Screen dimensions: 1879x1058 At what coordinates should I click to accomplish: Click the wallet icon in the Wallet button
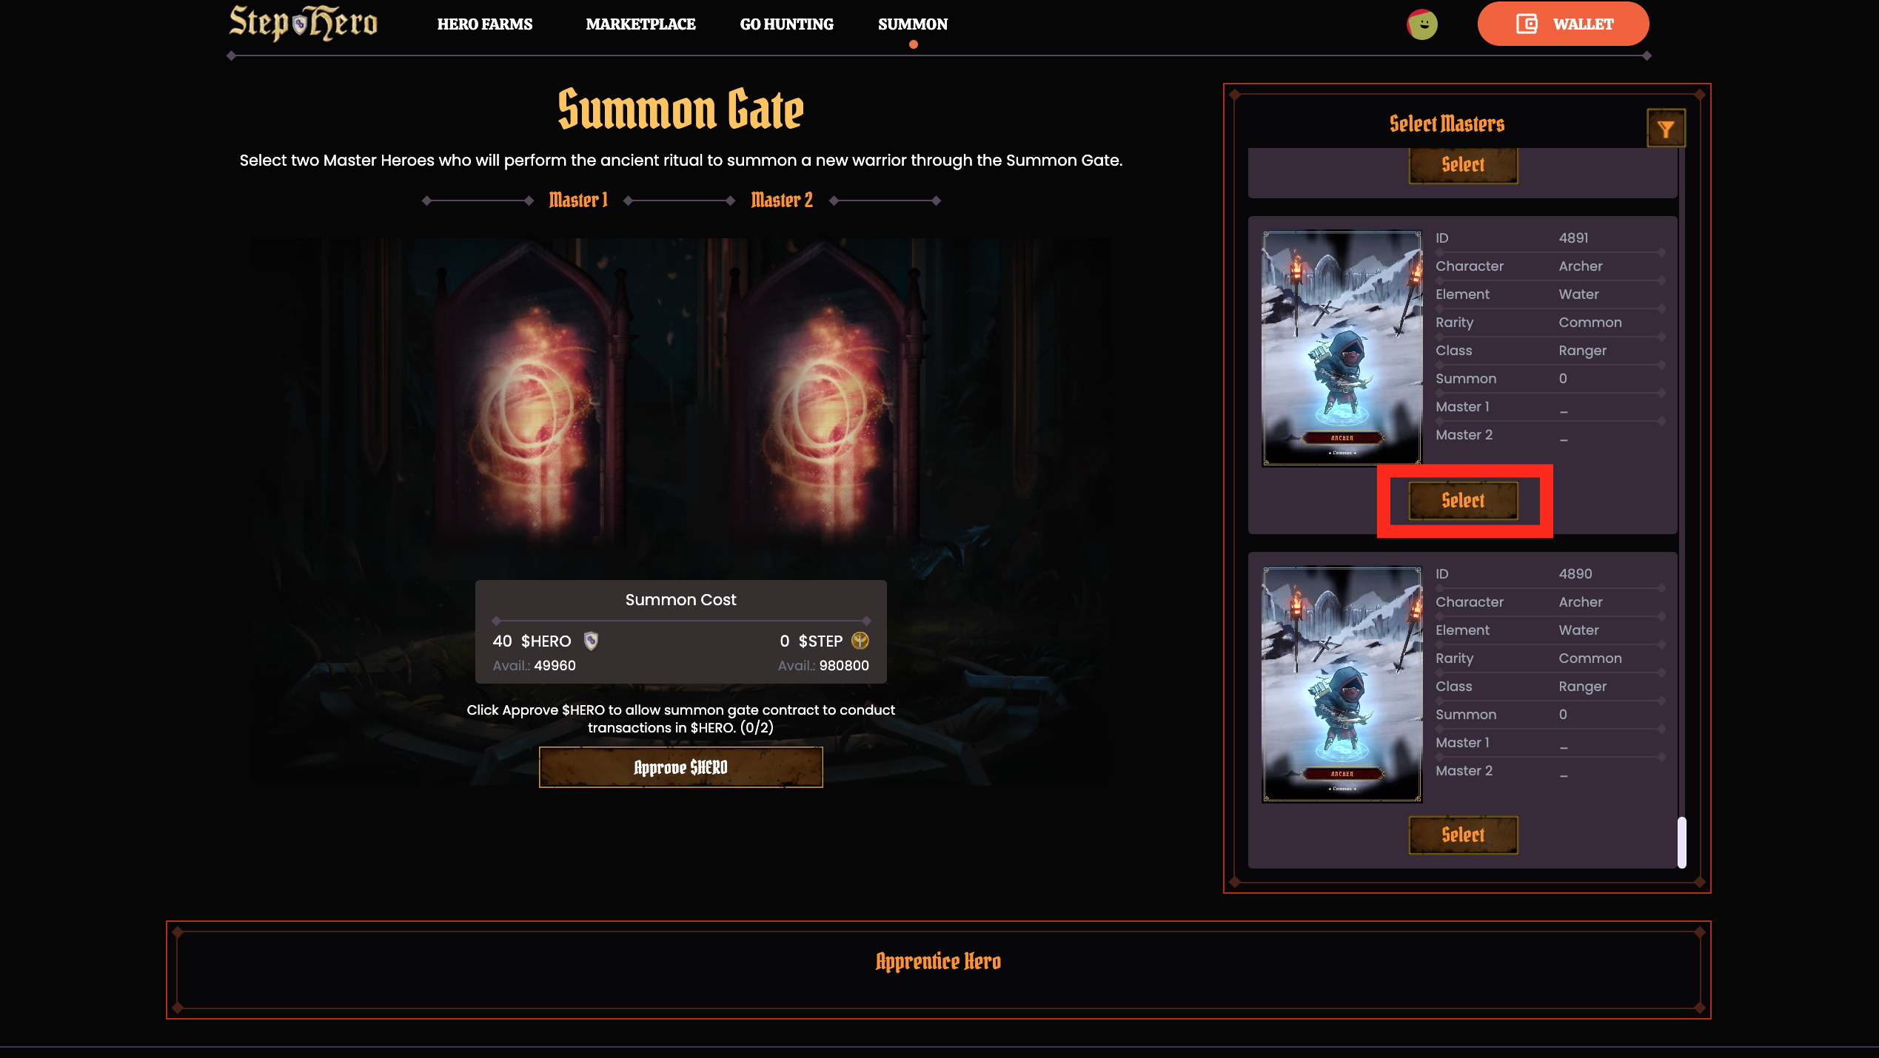tap(1527, 24)
